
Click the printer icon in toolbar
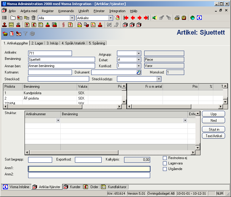point(177,18)
